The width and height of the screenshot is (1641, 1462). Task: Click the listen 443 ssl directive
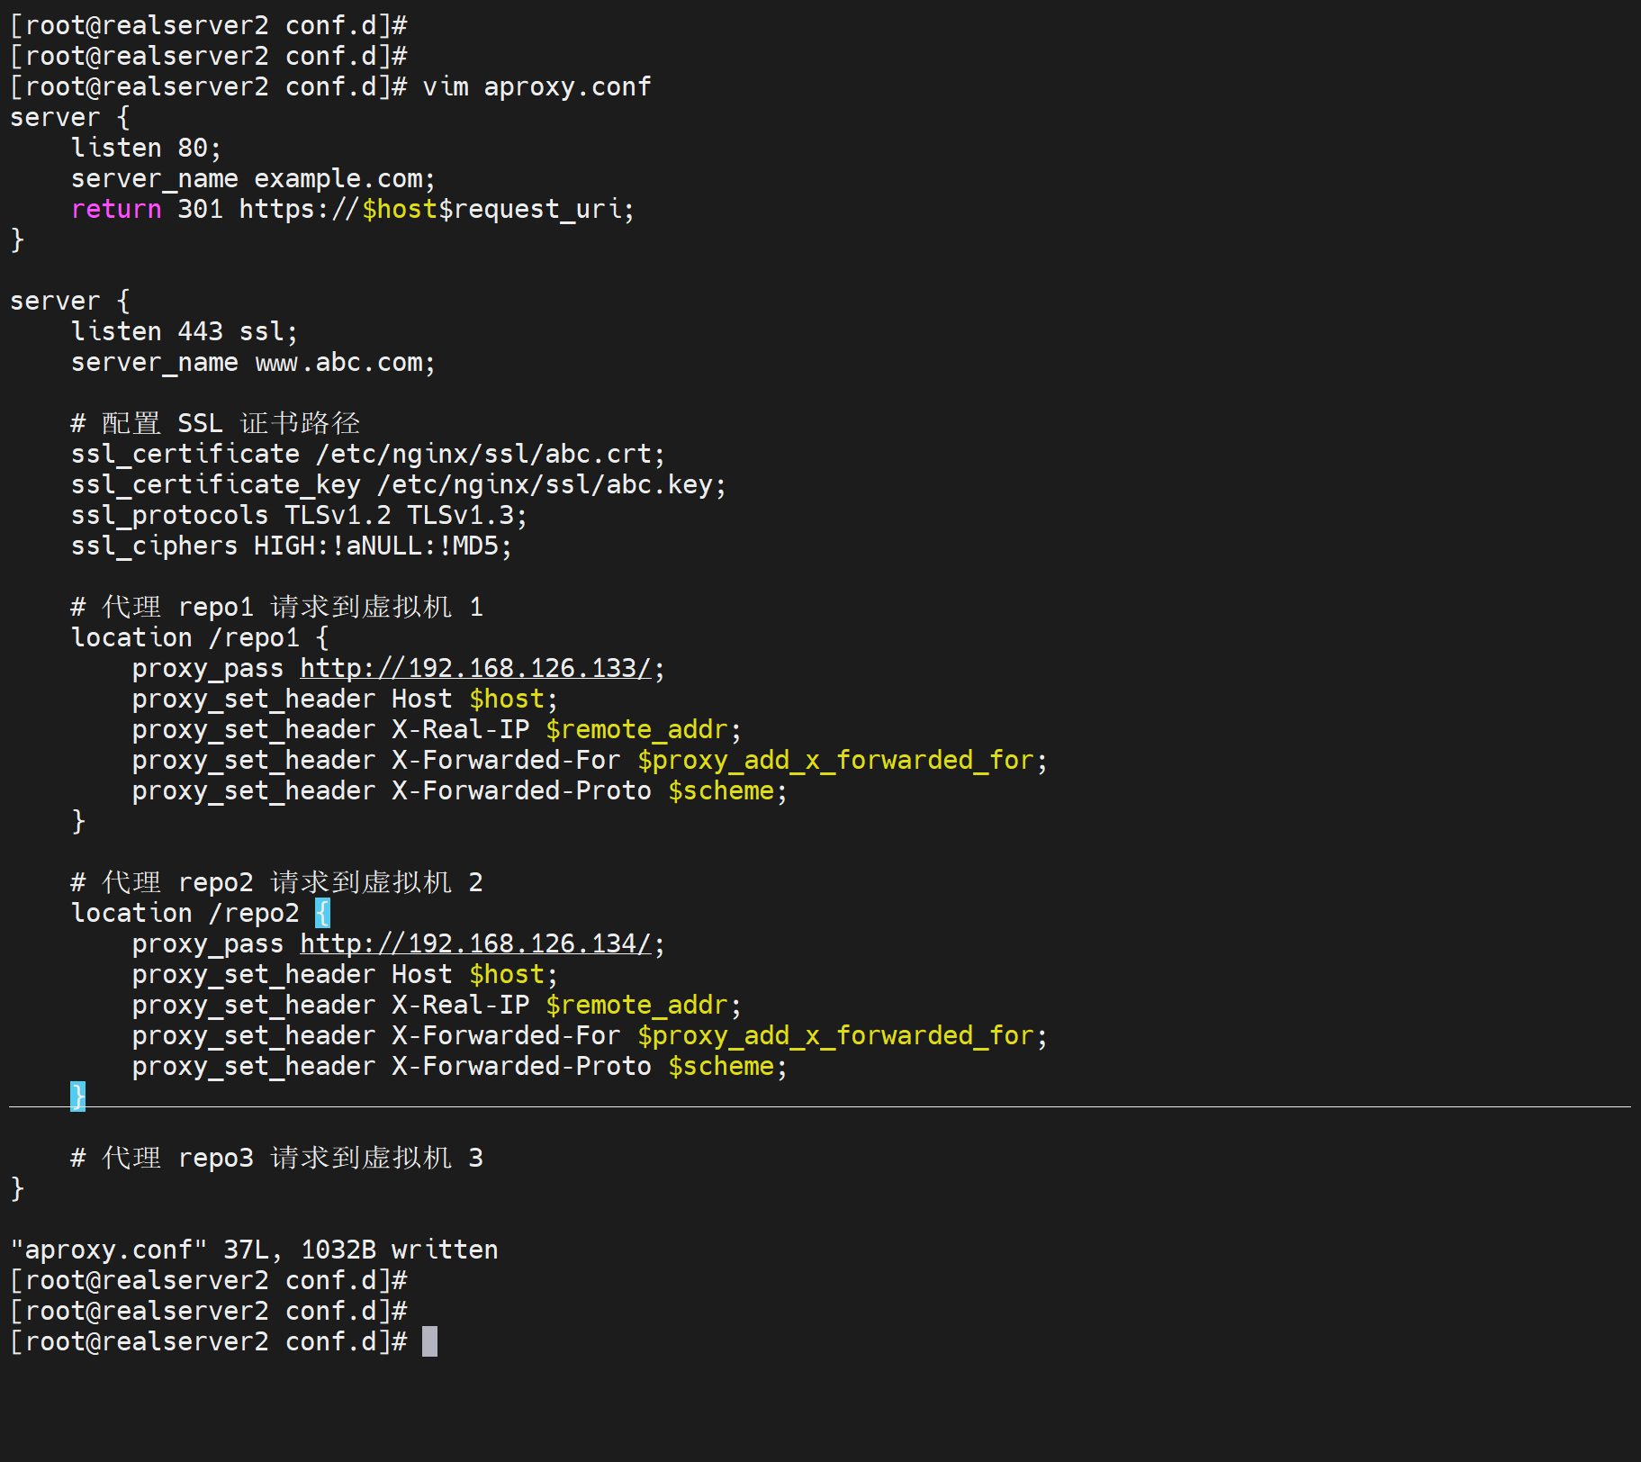click(x=184, y=331)
